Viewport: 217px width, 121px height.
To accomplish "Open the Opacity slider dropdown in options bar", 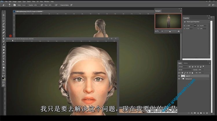I will [x=38, y=5].
